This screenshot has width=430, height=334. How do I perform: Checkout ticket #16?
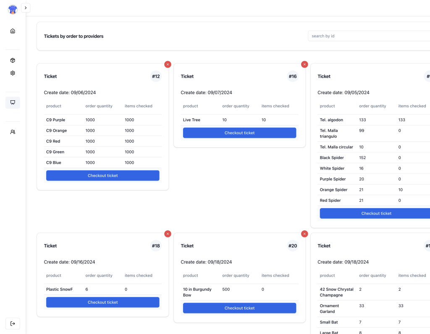point(239,133)
